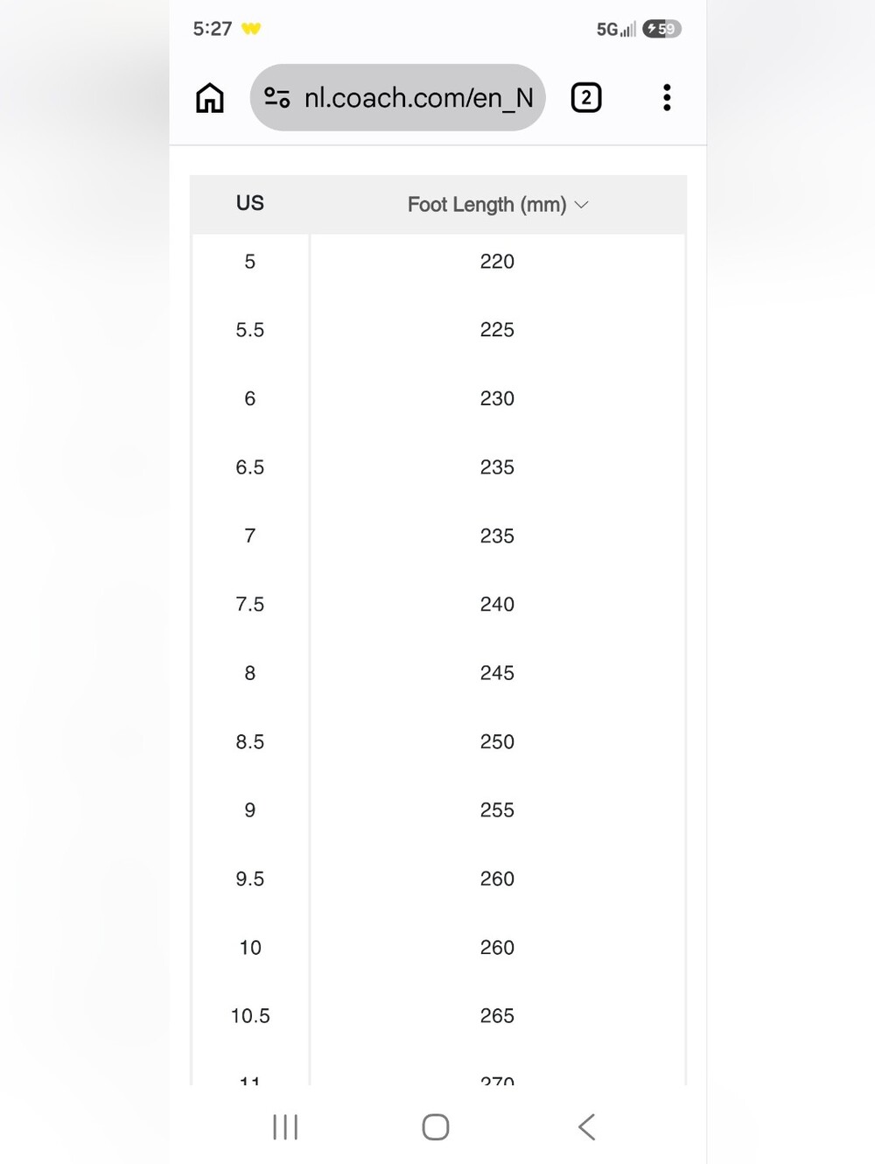This screenshot has height=1164, width=875.
Task: Open the site settings icon in address bar
Action: [277, 97]
